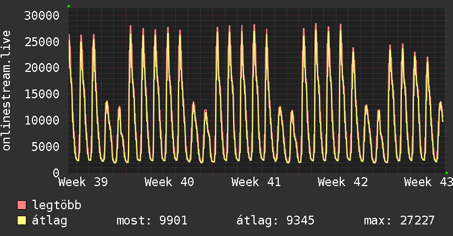The height and width of the screenshot is (236, 453).
Task: Click the Week 41 axis label
Action: pyautogui.click(x=256, y=182)
